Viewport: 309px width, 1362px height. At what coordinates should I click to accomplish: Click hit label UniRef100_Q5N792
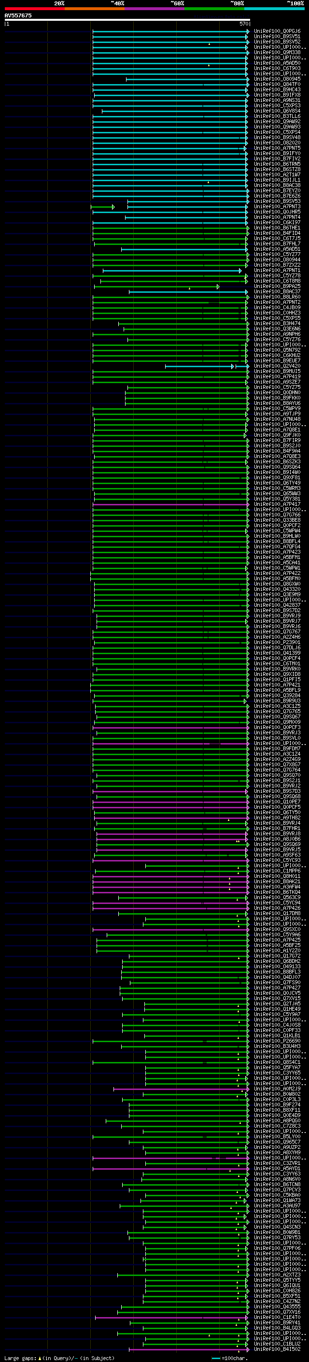277,350
